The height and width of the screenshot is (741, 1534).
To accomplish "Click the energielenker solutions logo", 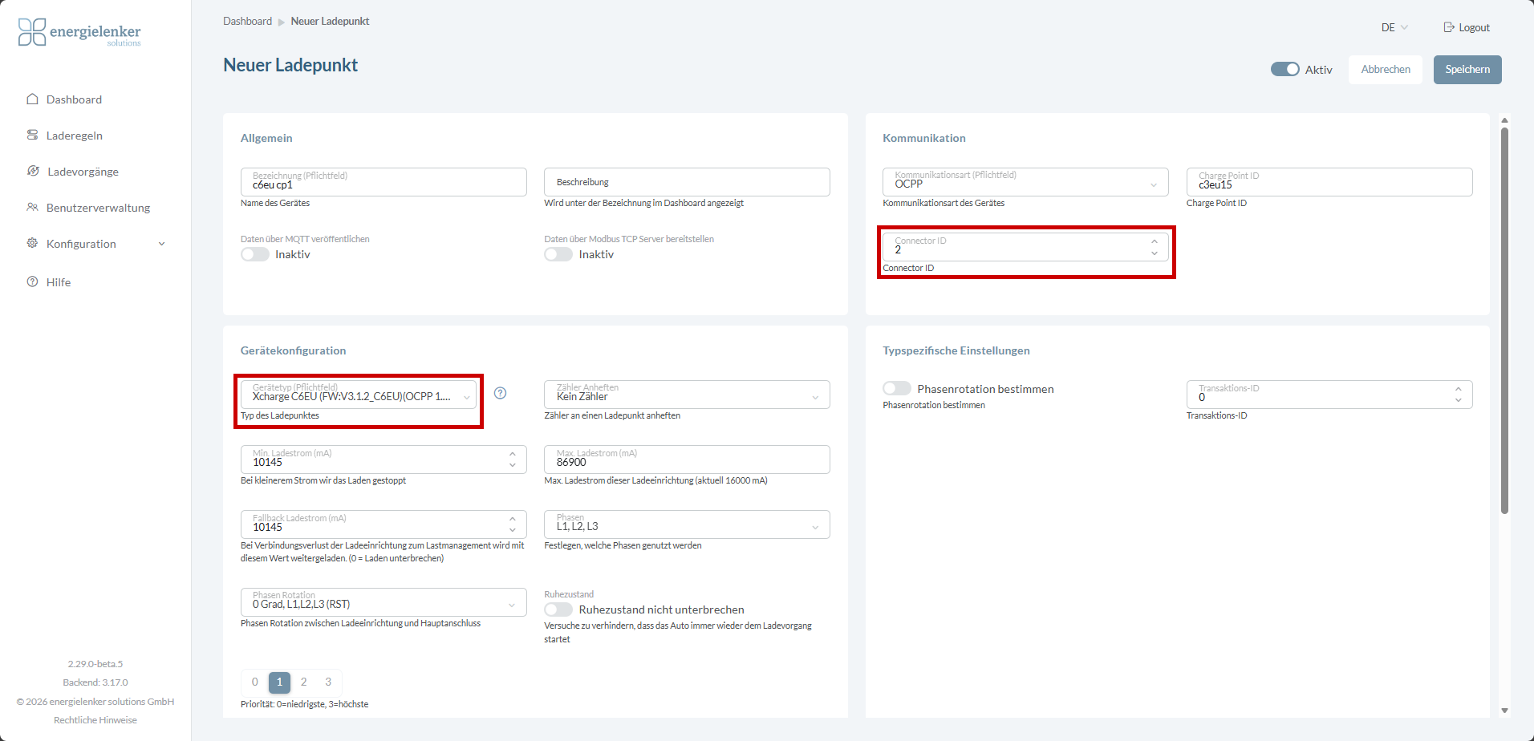I will tap(79, 32).
